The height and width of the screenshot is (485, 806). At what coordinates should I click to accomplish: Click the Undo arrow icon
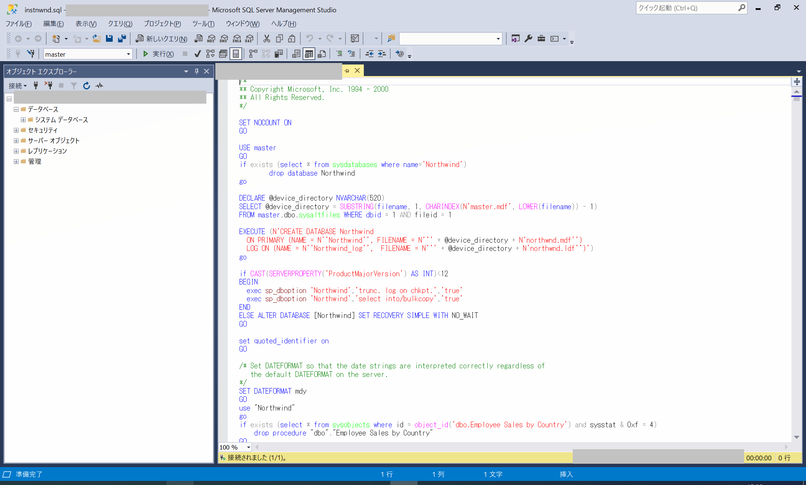[x=309, y=38]
